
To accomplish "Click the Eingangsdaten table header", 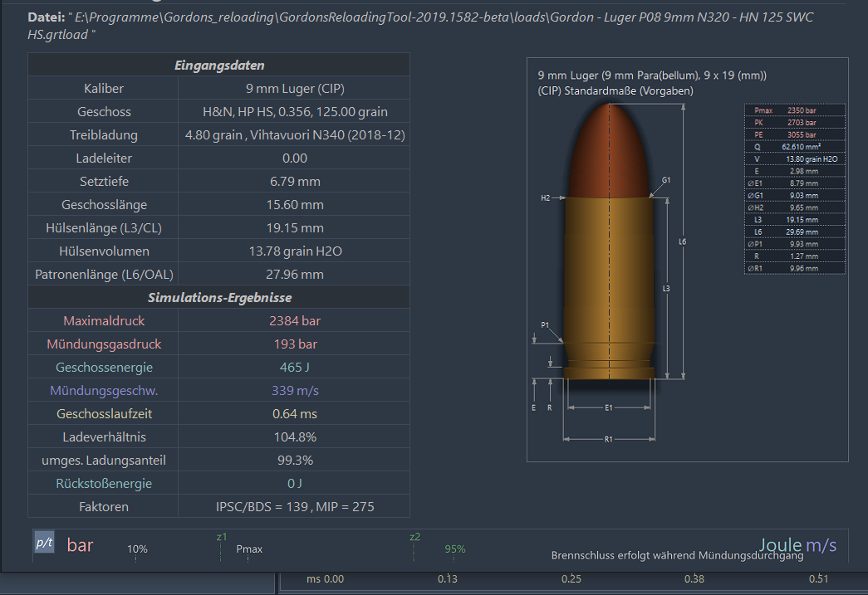I will 219,65.
